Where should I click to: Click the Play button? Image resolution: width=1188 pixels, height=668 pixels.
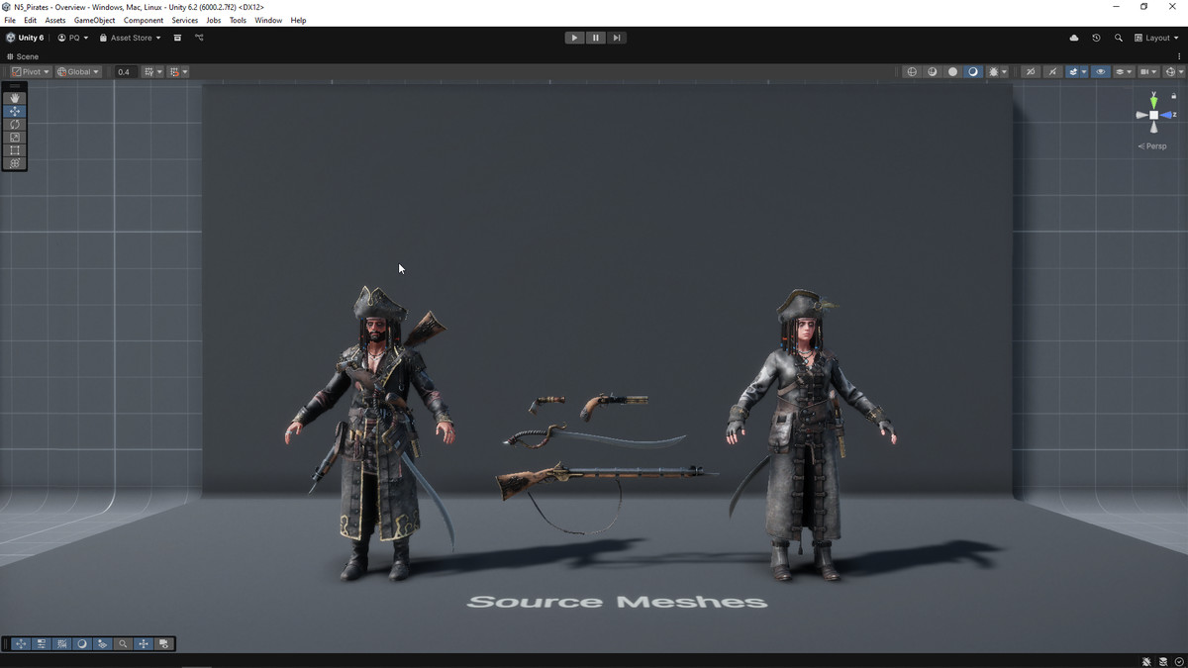pyautogui.click(x=574, y=38)
